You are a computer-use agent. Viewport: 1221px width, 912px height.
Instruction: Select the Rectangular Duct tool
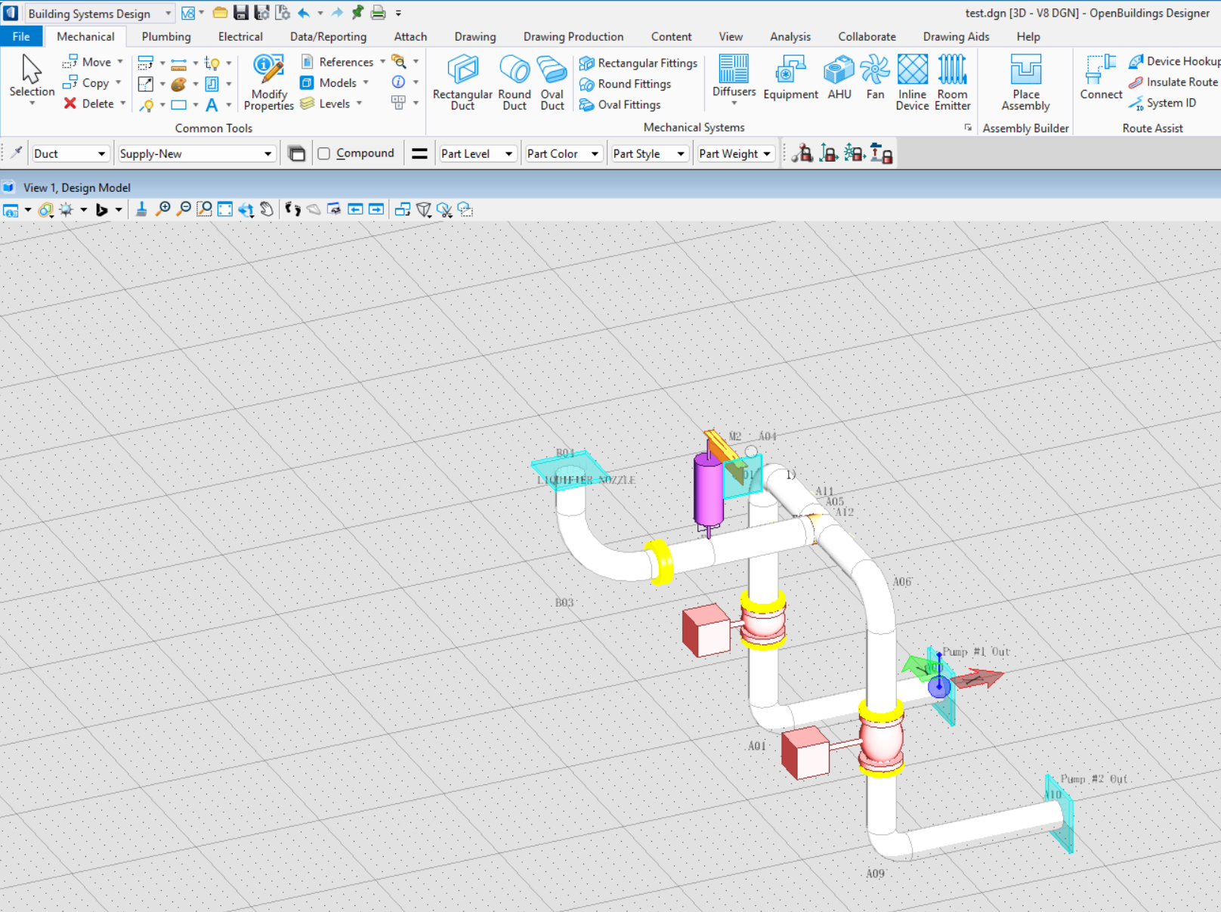tap(462, 82)
